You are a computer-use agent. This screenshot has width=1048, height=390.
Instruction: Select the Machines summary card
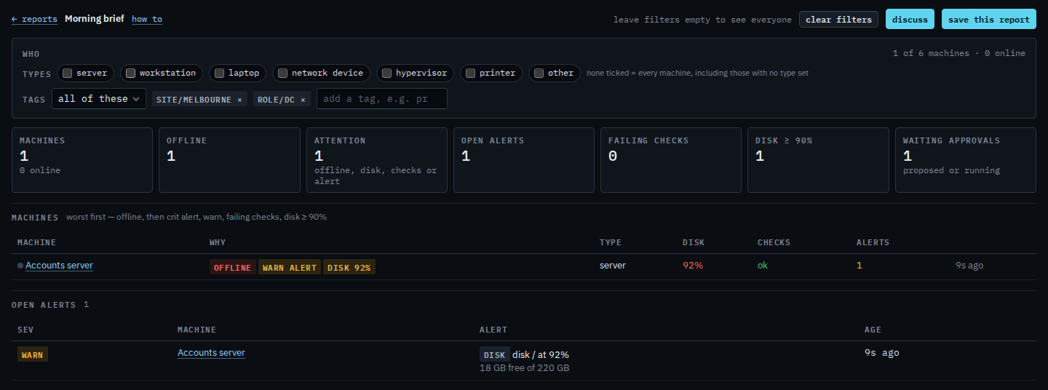(x=82, y=160)
